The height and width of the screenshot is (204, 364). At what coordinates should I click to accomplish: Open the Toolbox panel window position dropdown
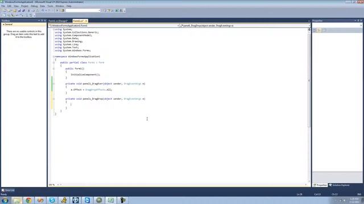click(x=39, y=20)
